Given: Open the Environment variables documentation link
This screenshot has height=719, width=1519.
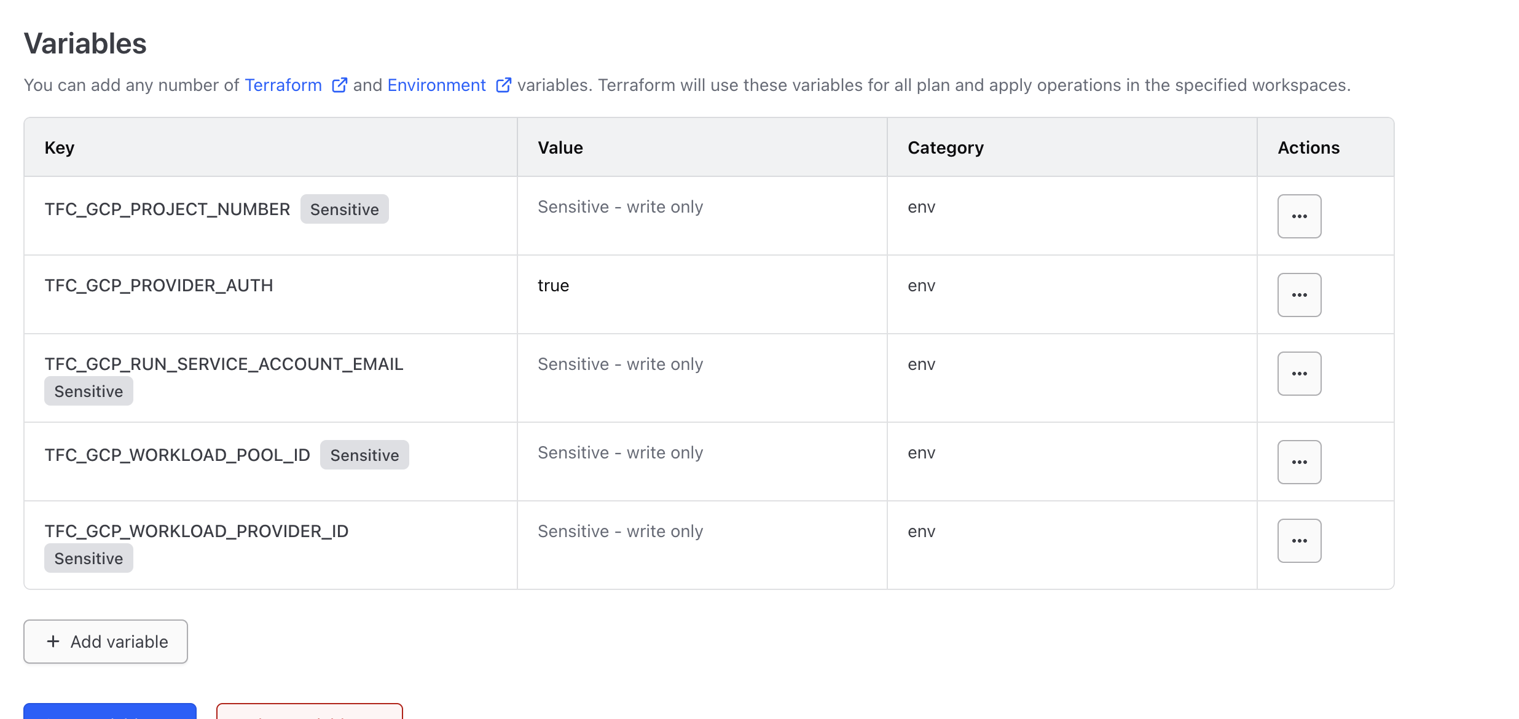Looking at the screenshot, I should click(x=436, y=85).
